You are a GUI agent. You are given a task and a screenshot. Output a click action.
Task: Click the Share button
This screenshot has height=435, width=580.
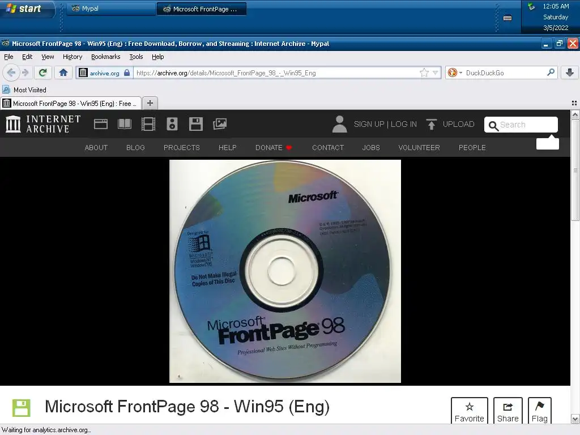point(508,411)
